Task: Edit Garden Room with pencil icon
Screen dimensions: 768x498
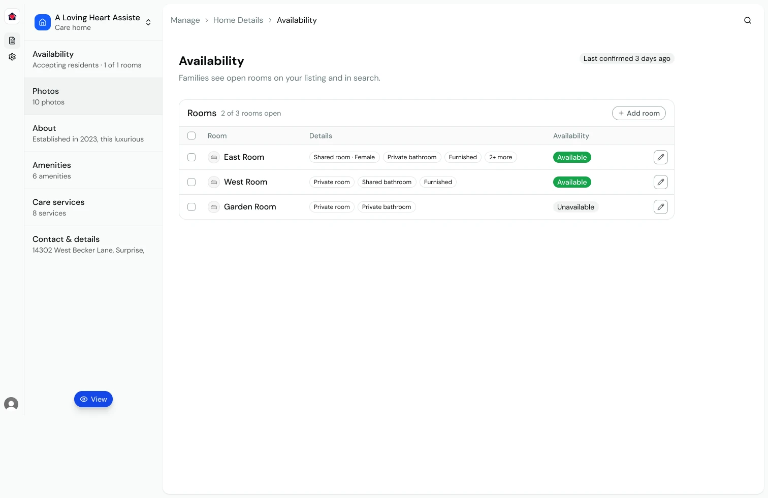Action: tap(661, 207)
